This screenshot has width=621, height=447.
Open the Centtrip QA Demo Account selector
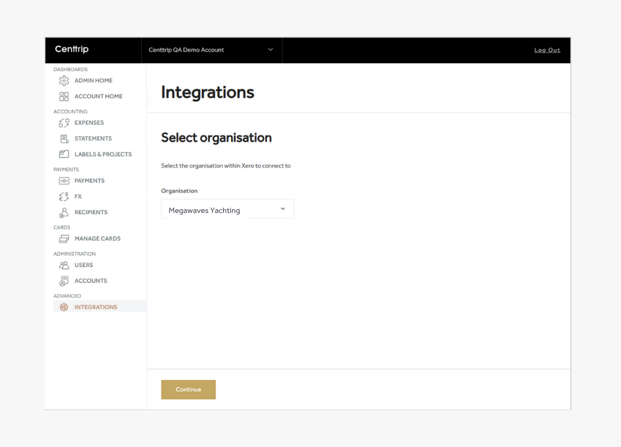tap(211, 50)
